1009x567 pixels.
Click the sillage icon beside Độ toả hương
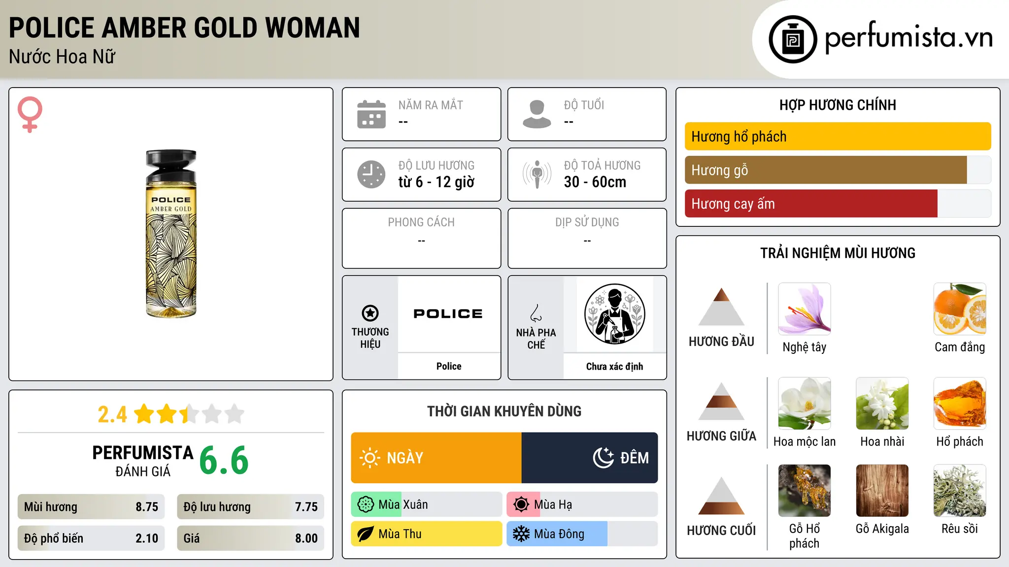coord(537,174)
